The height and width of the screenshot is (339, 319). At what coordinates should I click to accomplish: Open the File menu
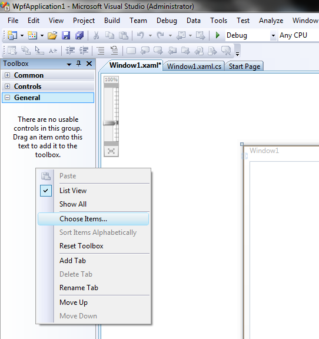pyautogui.click(x=13, y=21)
